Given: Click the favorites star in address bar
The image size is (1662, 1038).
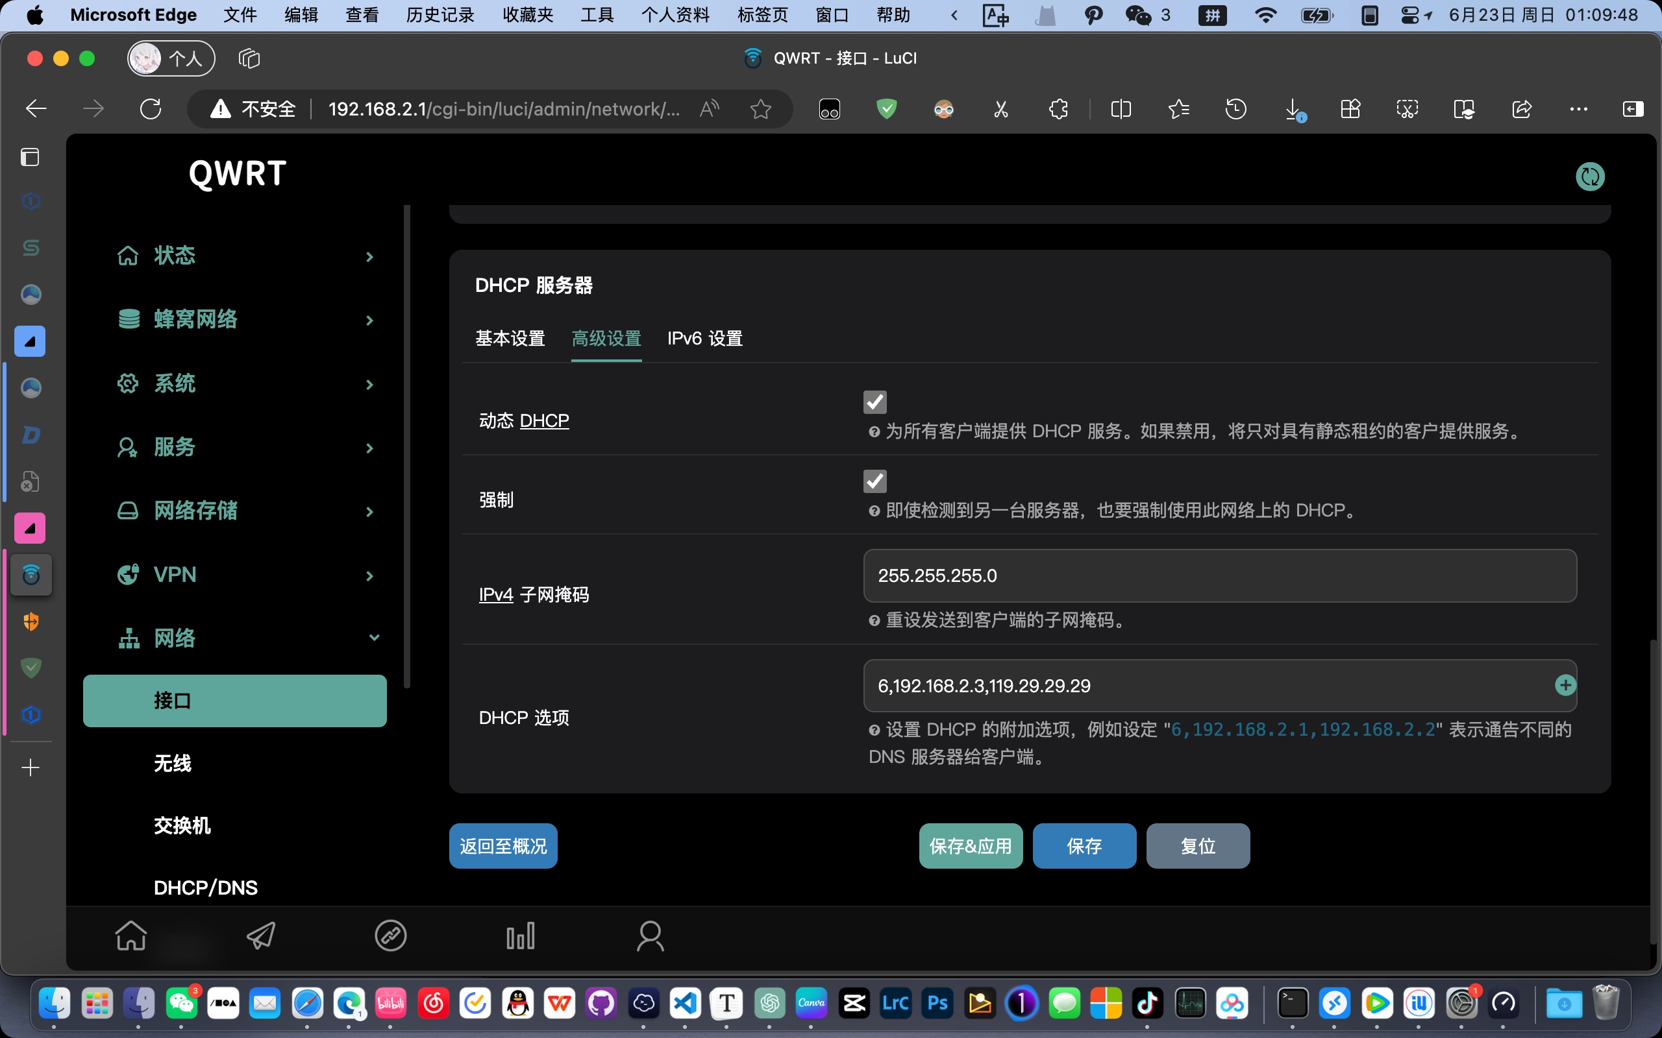Looking at the screenshot, I should pyautogui.click(x=760, y=108).
